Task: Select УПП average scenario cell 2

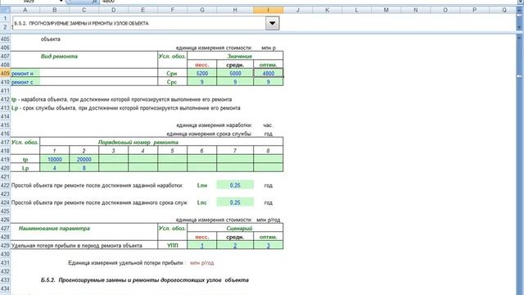Action: pos(235,246)
